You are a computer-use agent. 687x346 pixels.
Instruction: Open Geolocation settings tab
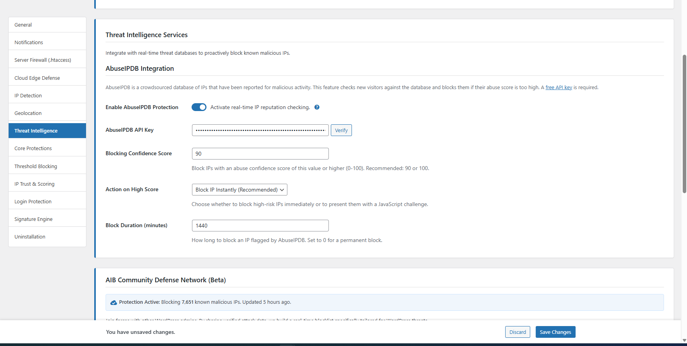tap(47, 113)
